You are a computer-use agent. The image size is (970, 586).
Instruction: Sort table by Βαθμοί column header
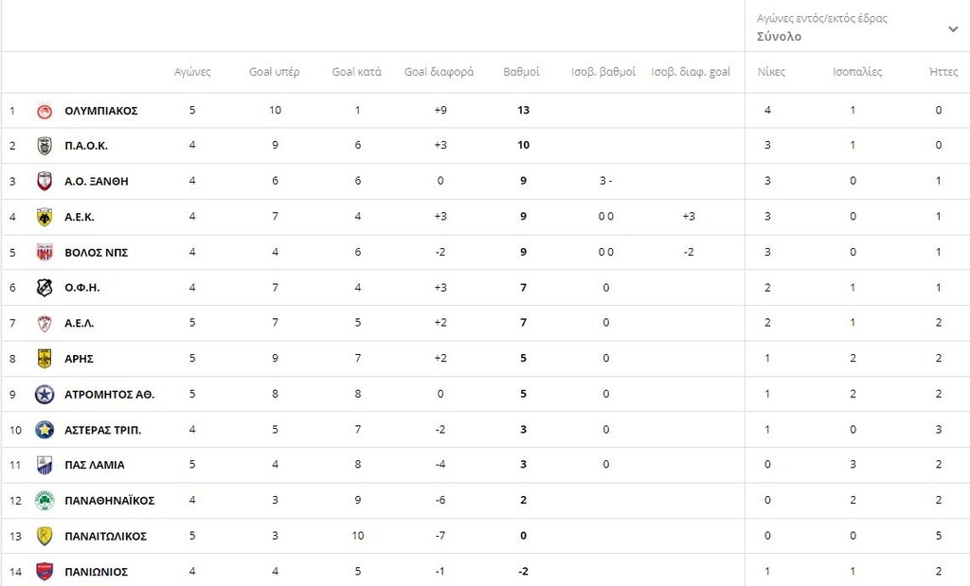(521, 72)
